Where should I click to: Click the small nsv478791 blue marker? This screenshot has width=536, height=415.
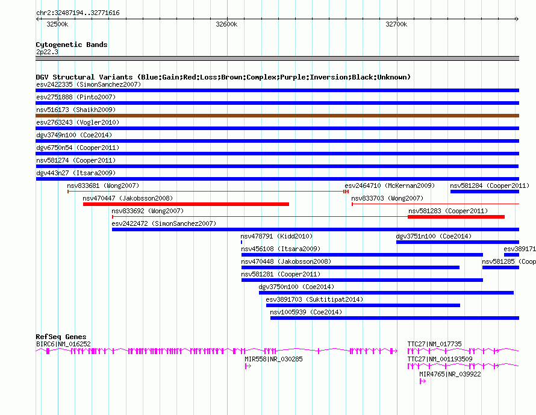click(242, 242)
